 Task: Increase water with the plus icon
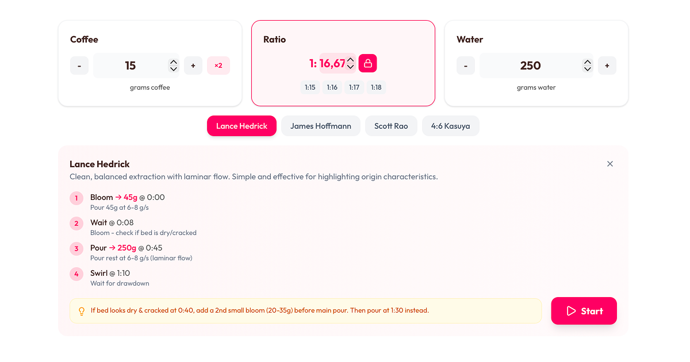(607, 66)
